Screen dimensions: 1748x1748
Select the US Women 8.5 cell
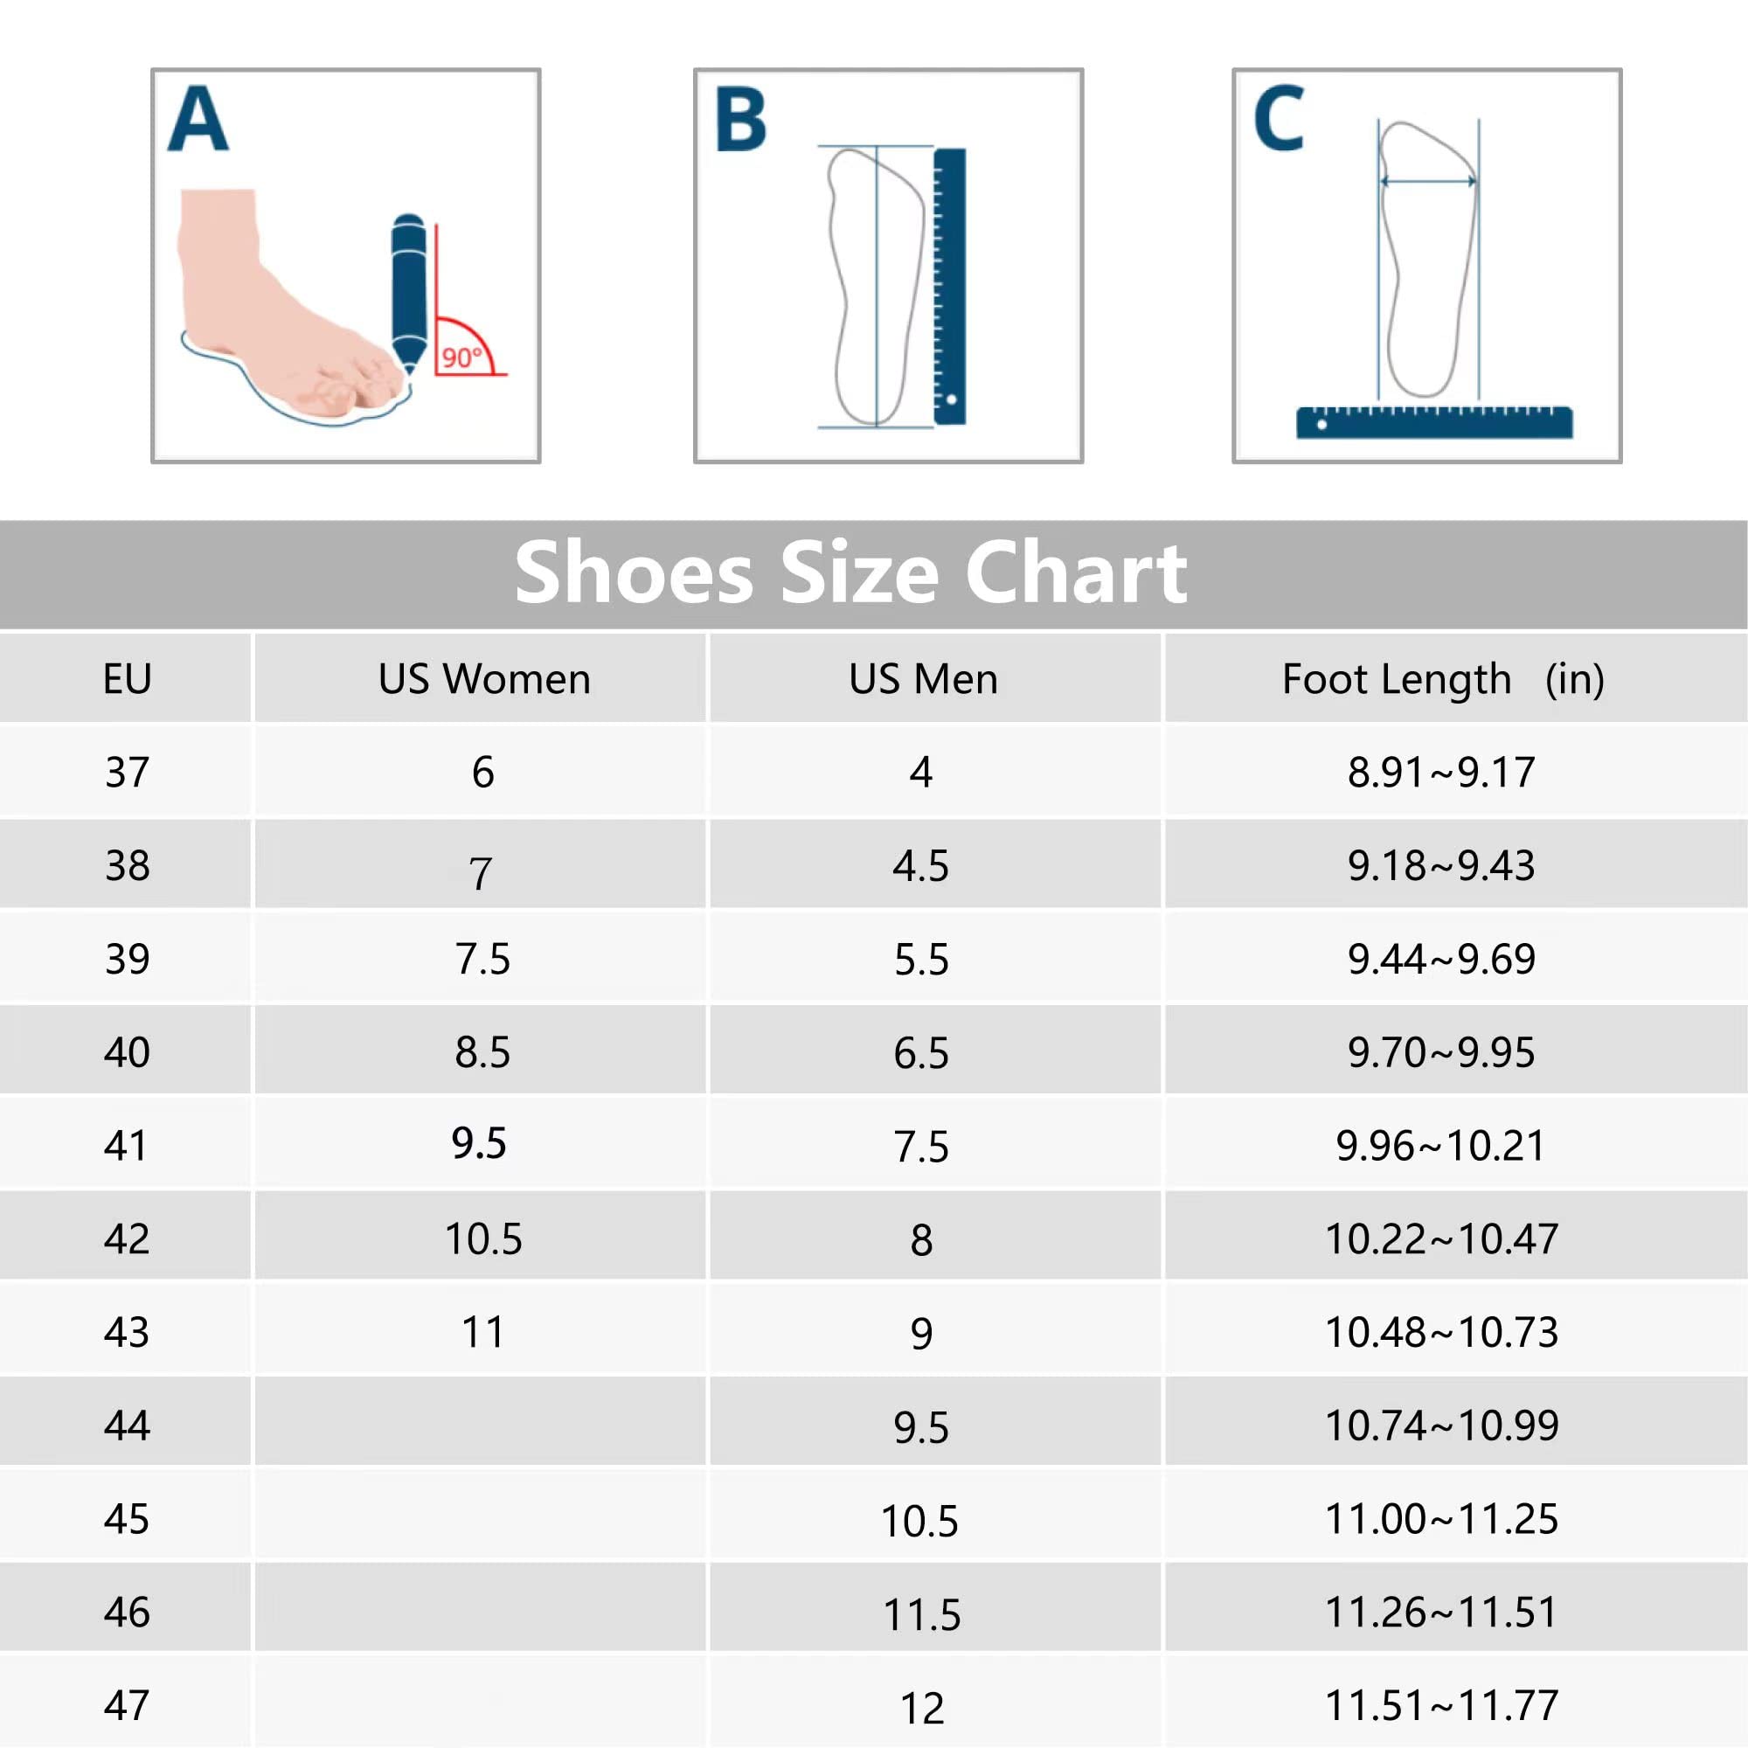coord(482,1052)
